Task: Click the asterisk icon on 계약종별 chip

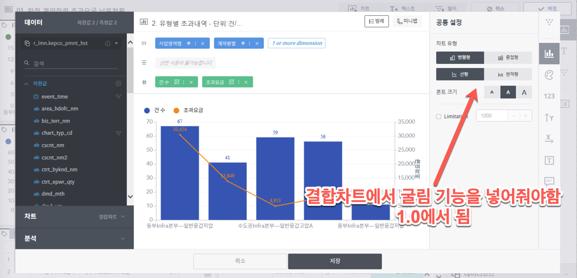Action: 243,43
